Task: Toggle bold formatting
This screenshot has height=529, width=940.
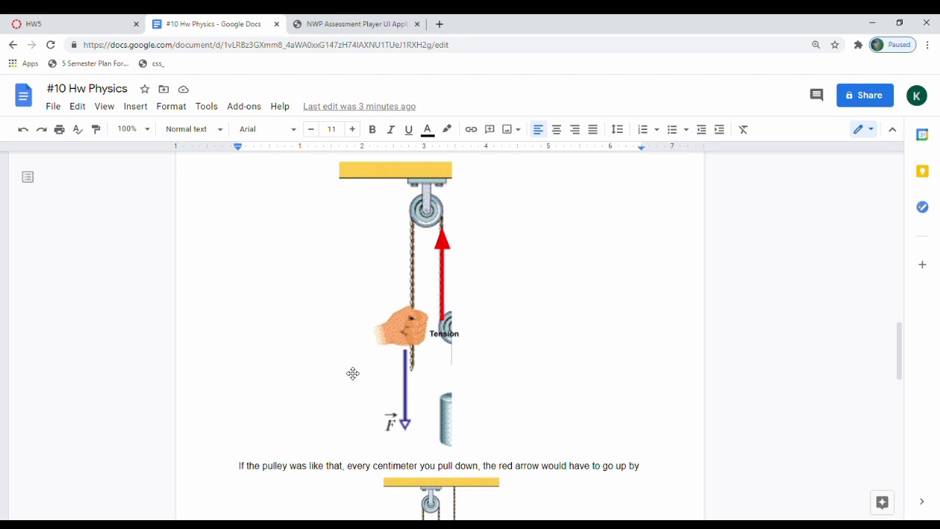Action: 372,129
